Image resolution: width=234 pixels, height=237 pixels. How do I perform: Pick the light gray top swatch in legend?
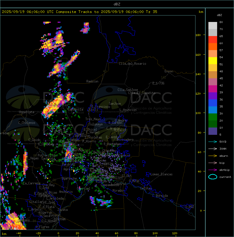pos(213,26)
